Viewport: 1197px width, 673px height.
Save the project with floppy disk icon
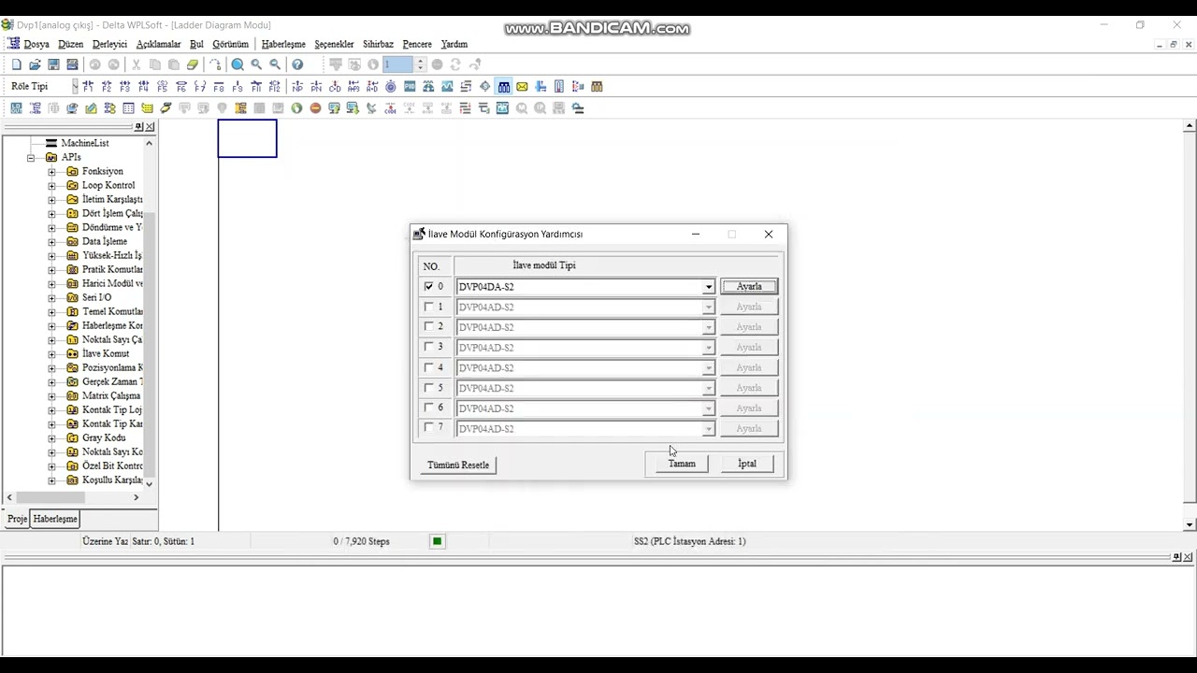point(53,64)
